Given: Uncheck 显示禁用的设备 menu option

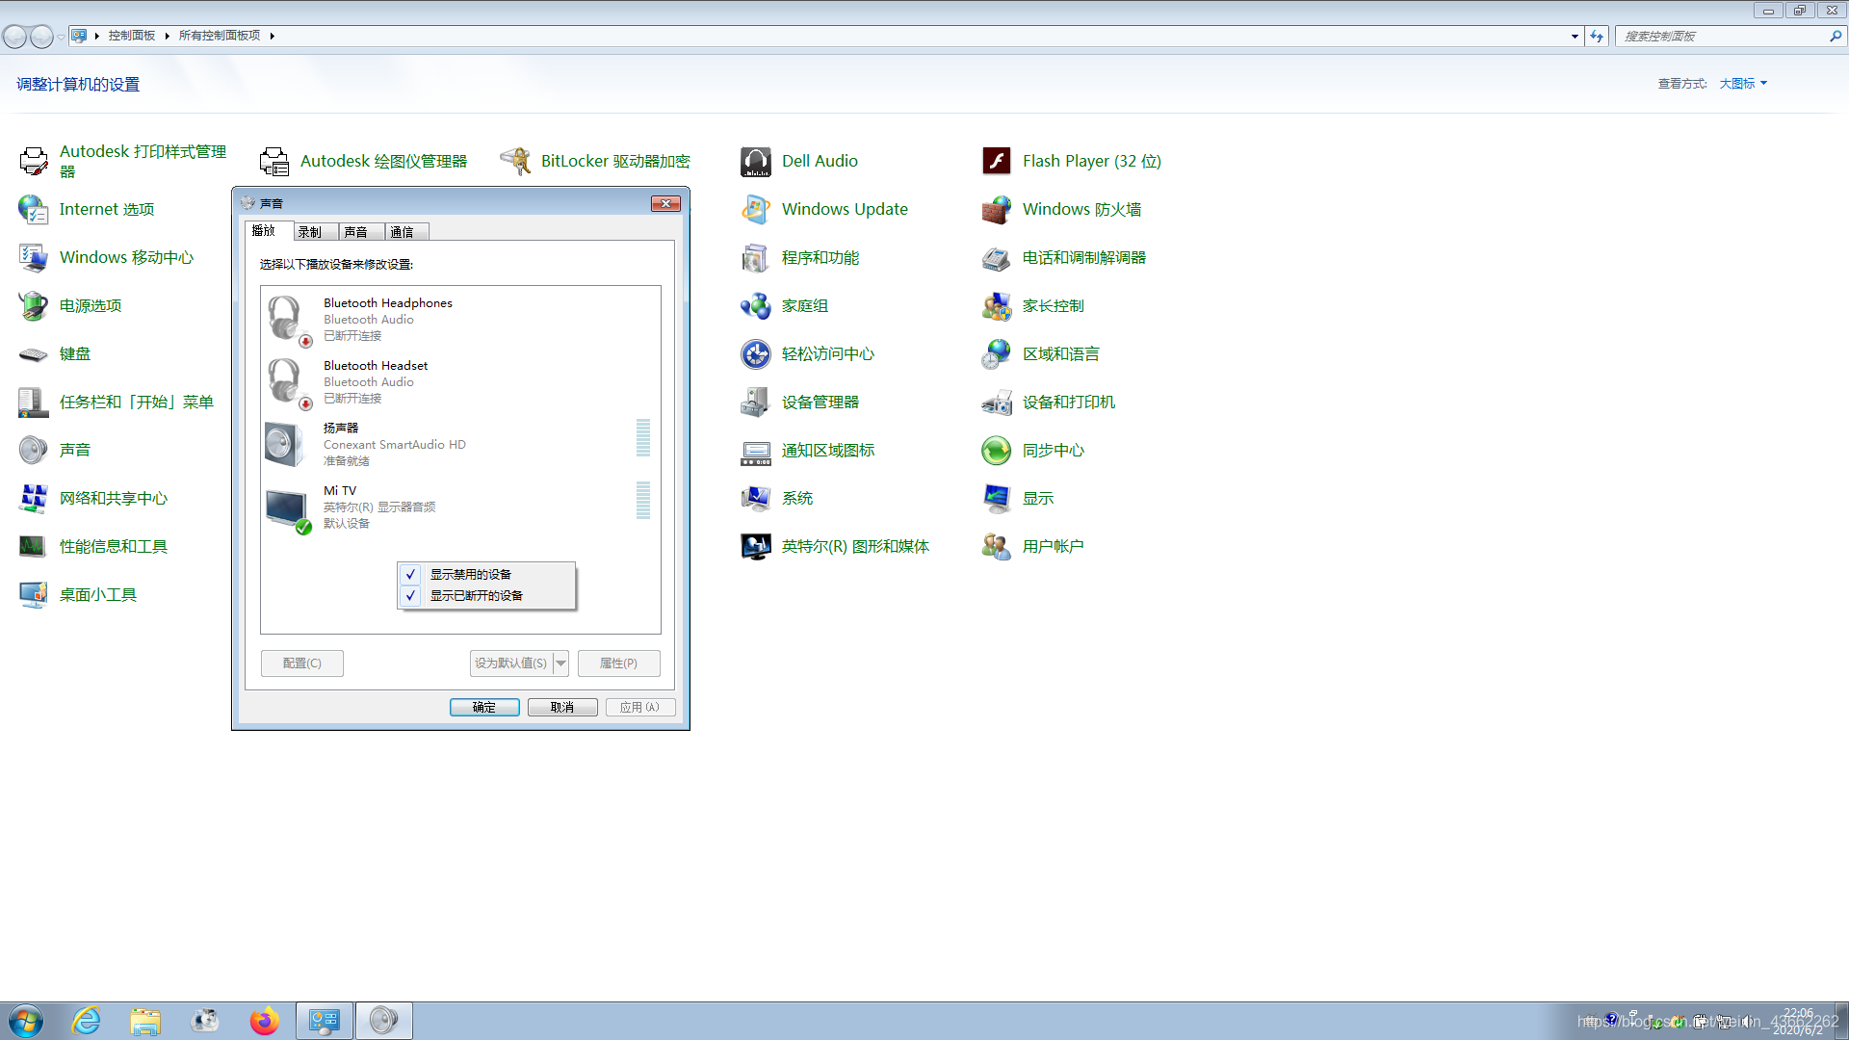Looking at the screenshot, I should 470,574.
